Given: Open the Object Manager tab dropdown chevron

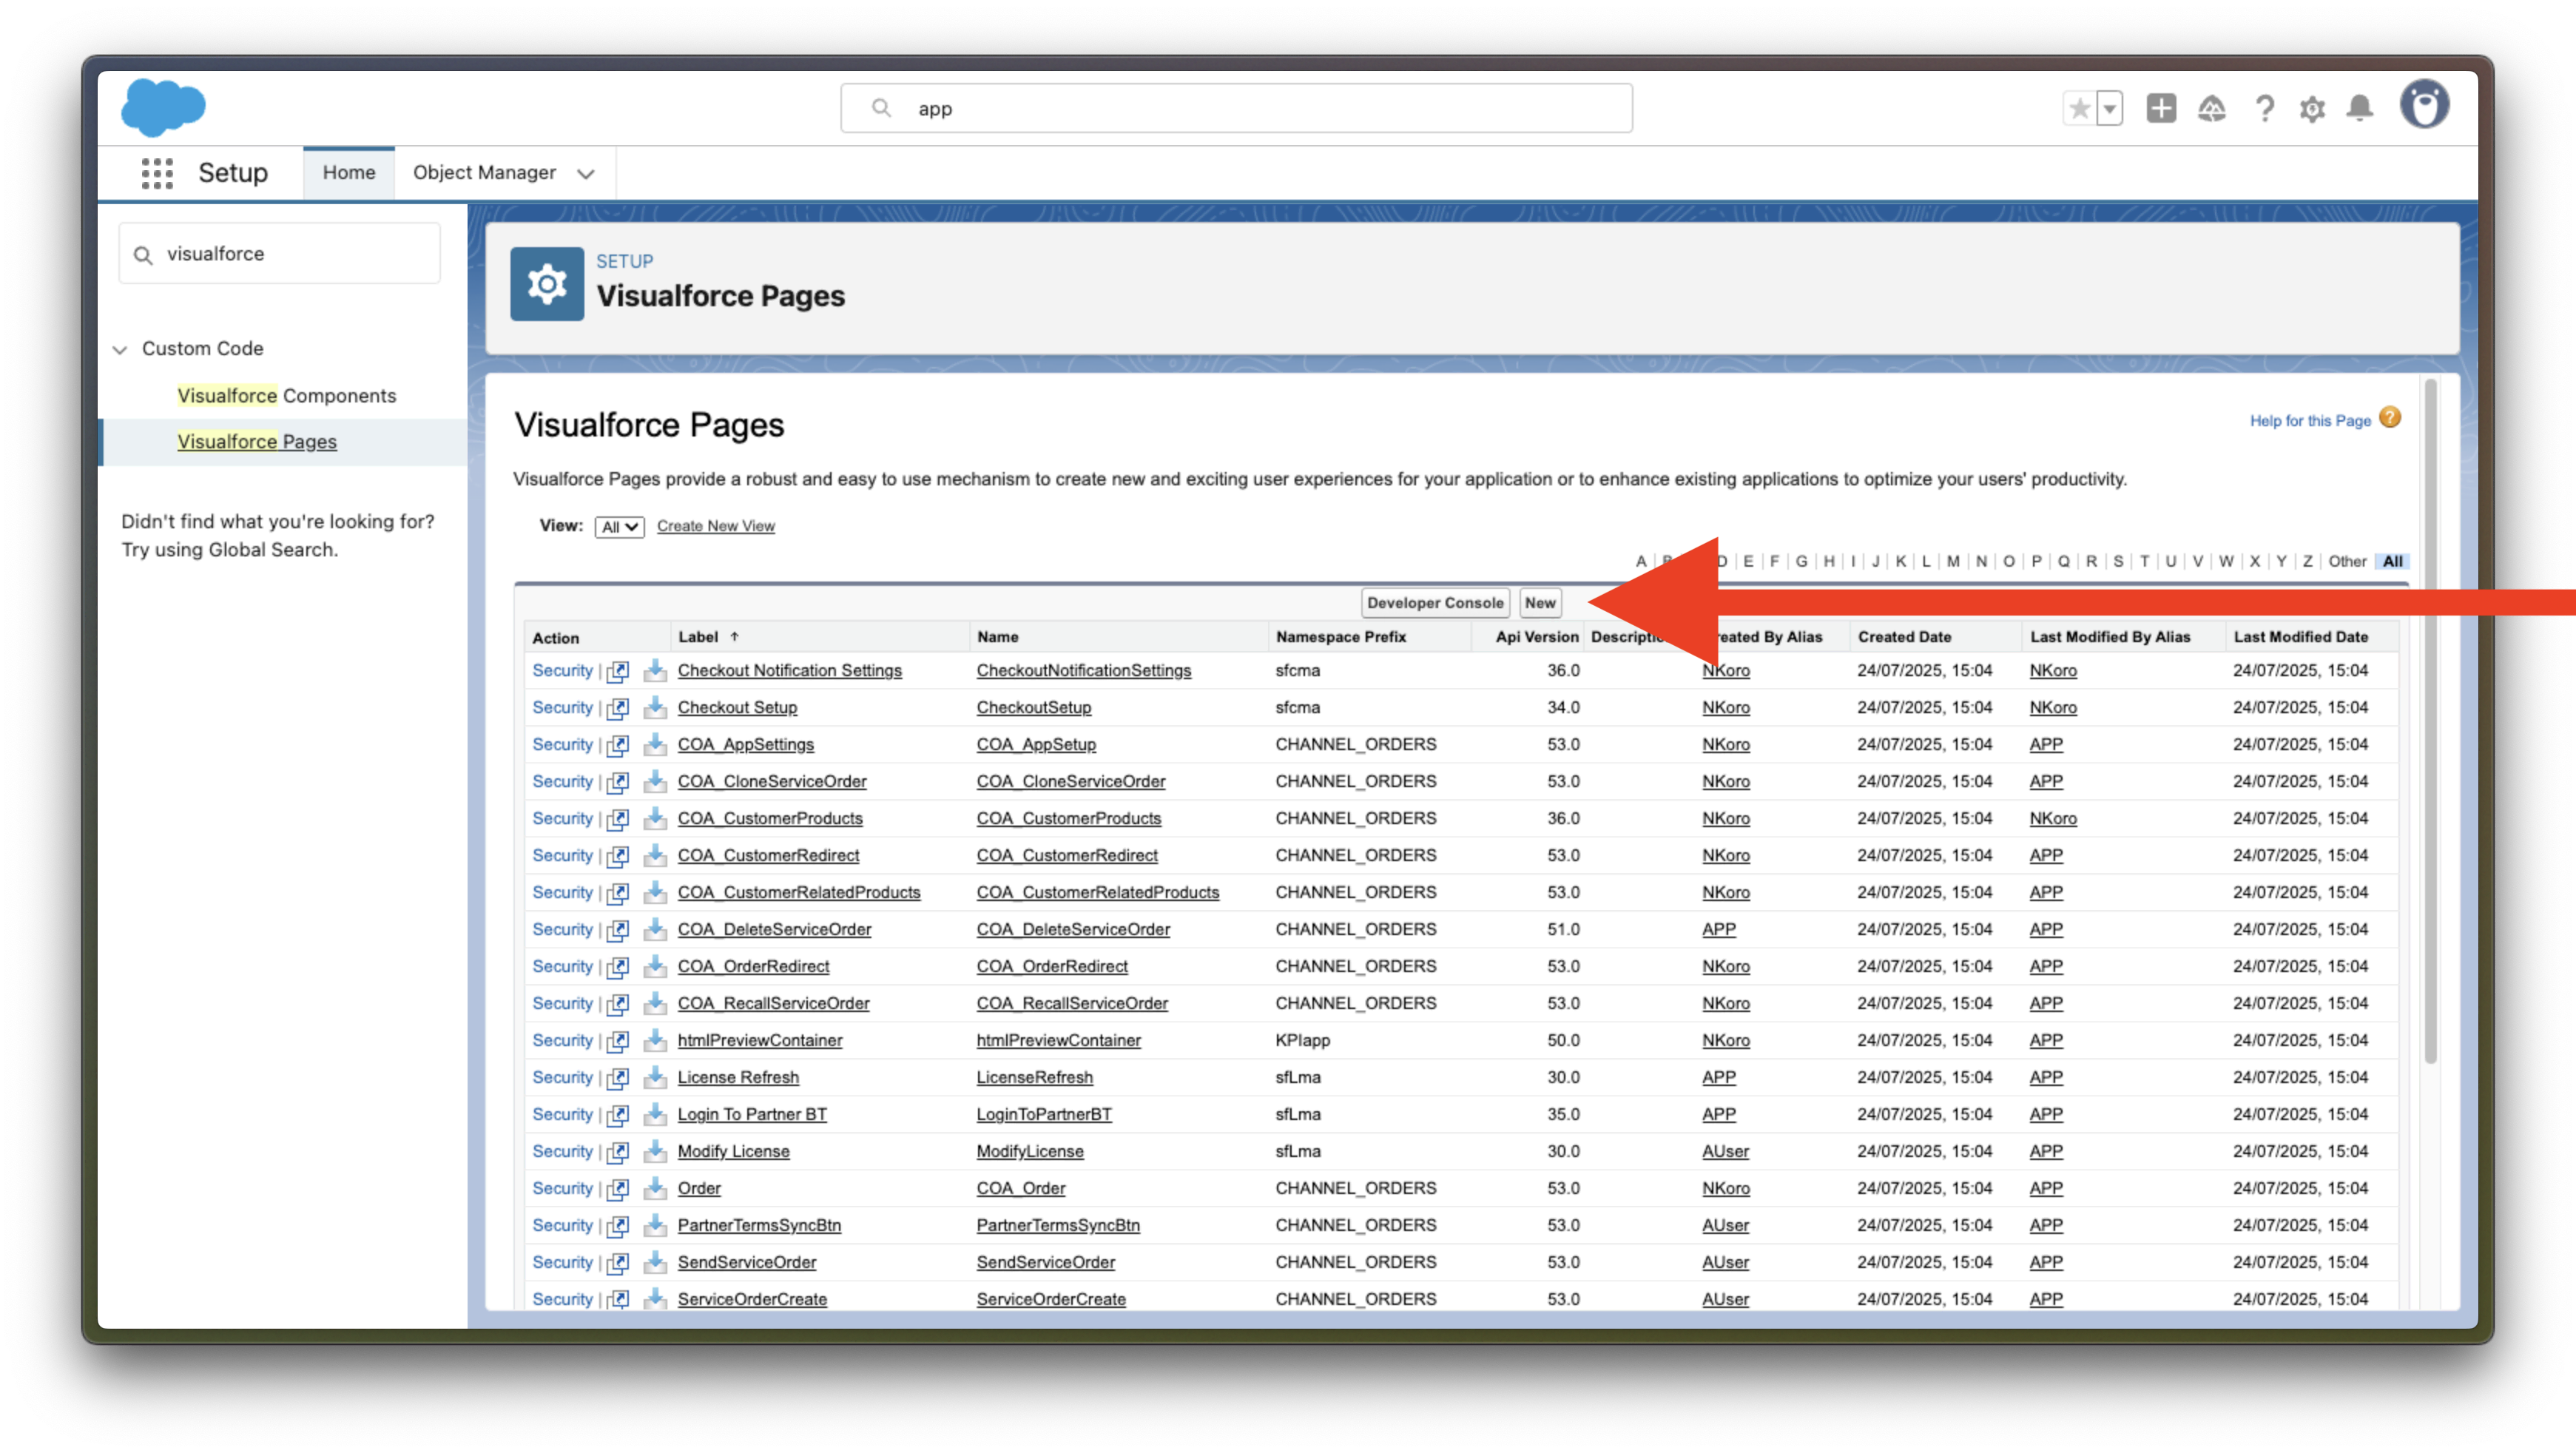Looking at the screenshot, I should pyautogui.click(x=586, y=174).
